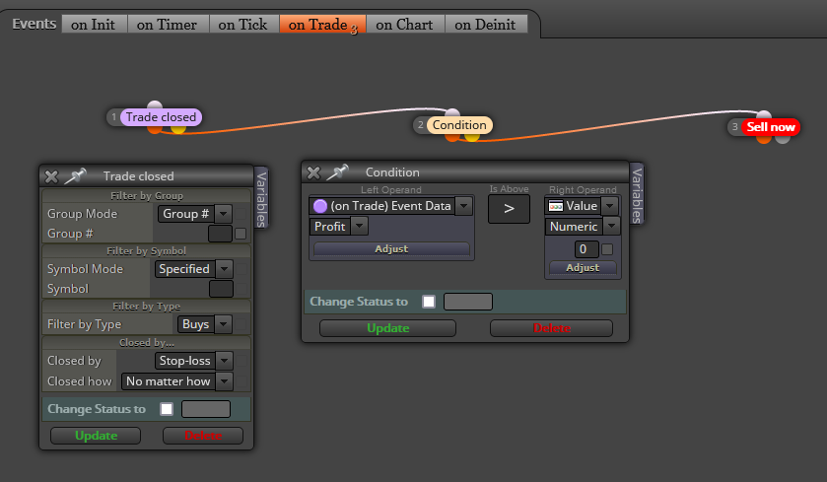Toggle the checkbox next to Group # field

pos(241,234)
